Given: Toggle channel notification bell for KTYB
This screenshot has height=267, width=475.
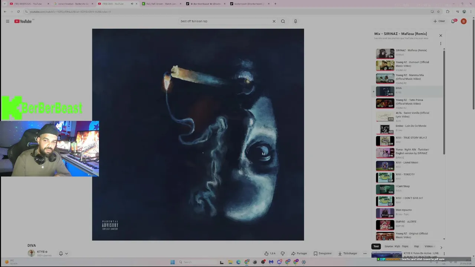Looking at the screenshot, I should [61, 253].
